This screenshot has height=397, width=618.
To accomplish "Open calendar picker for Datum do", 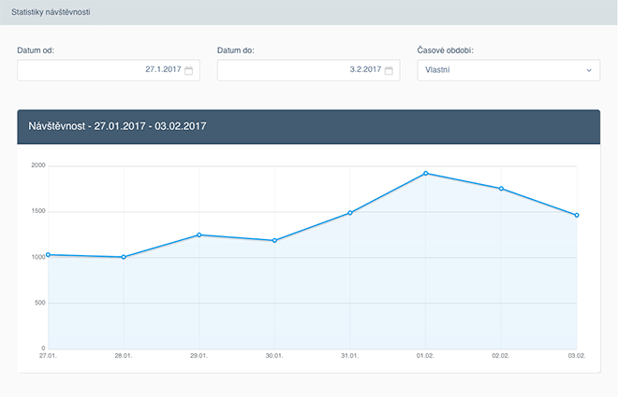I will pyautogui.click(x=389, y=70).
